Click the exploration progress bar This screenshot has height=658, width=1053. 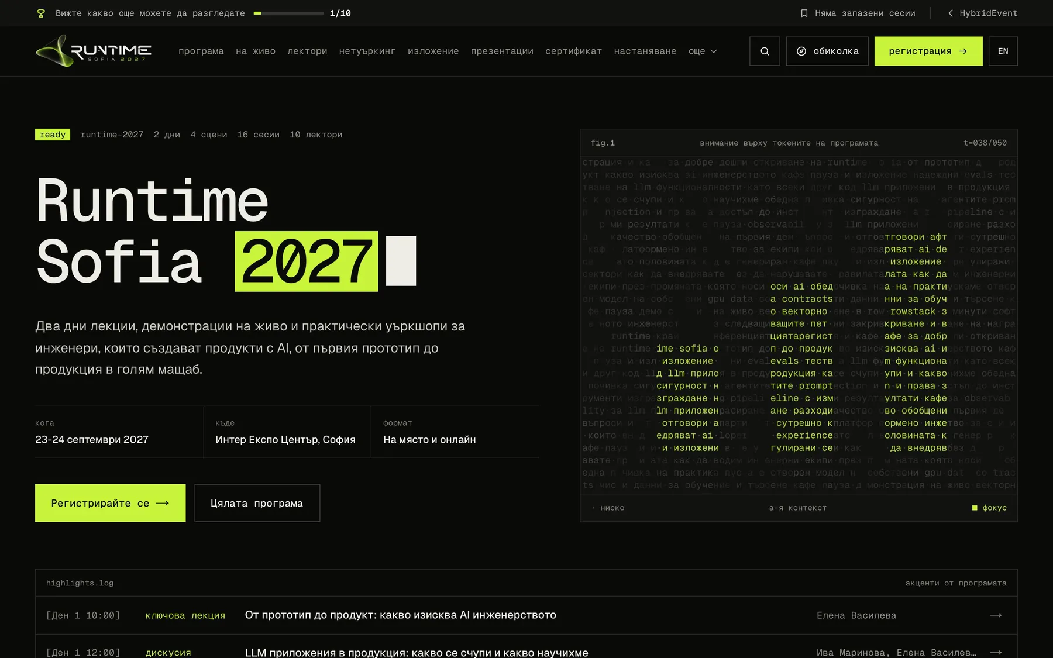[289, 13]
